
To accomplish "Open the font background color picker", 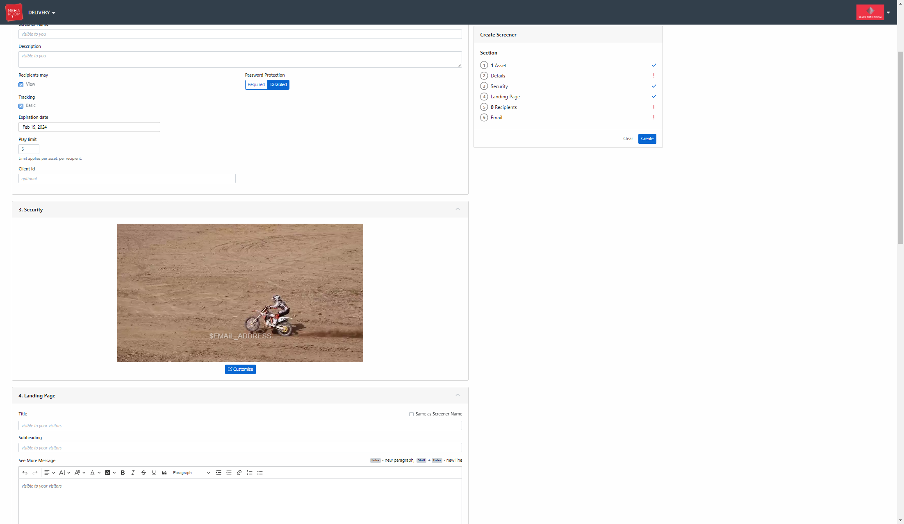I will 110,472.
